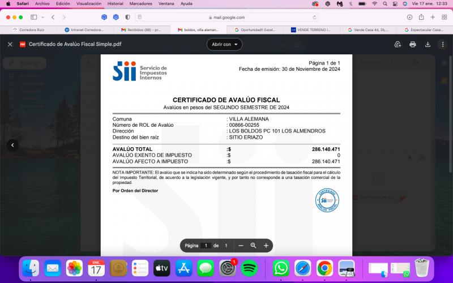Open Trash from the Dock

click(422, 268)
